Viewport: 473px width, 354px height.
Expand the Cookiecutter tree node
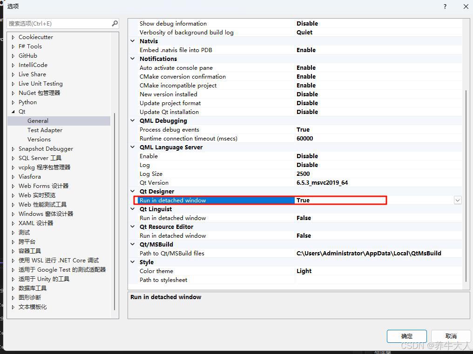(13, 37)
